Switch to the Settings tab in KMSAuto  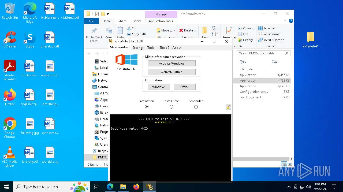(x=138, y=48)
